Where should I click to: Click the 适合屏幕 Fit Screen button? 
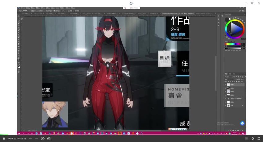click(70, 11)
